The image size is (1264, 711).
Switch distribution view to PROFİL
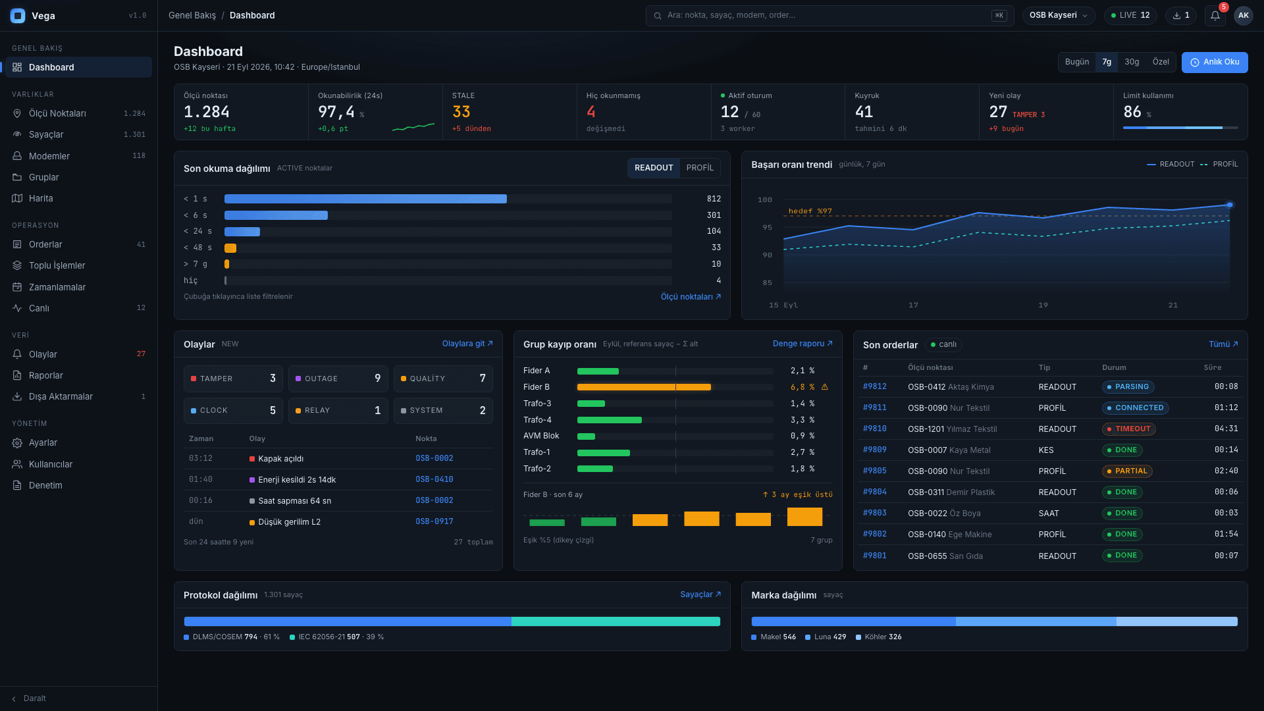click(x=700, y=168)
